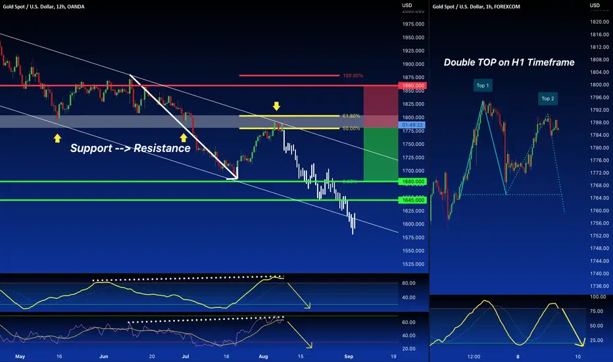This screenshot has height=362, width=613.
Task: Click the USD label above the 1h price axis
Action: point(595,5)
